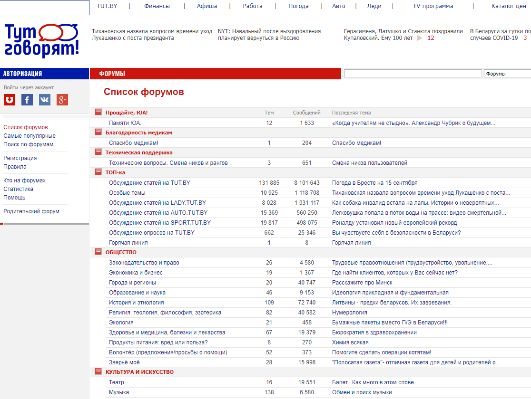Open last topic 'Смена ников пользователей'

tap(370, 163)
